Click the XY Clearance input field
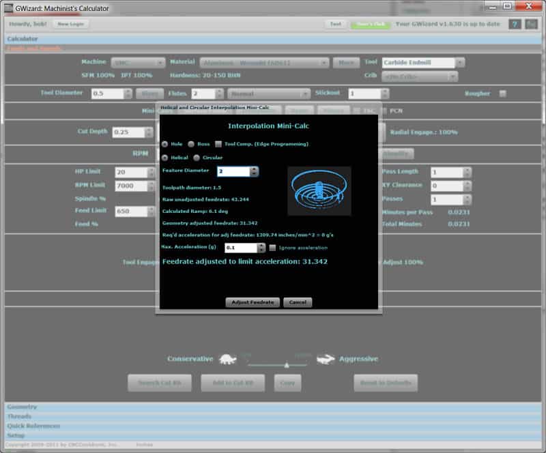The width and height of the screenshot is (546, 453). [x=447, y=186]
